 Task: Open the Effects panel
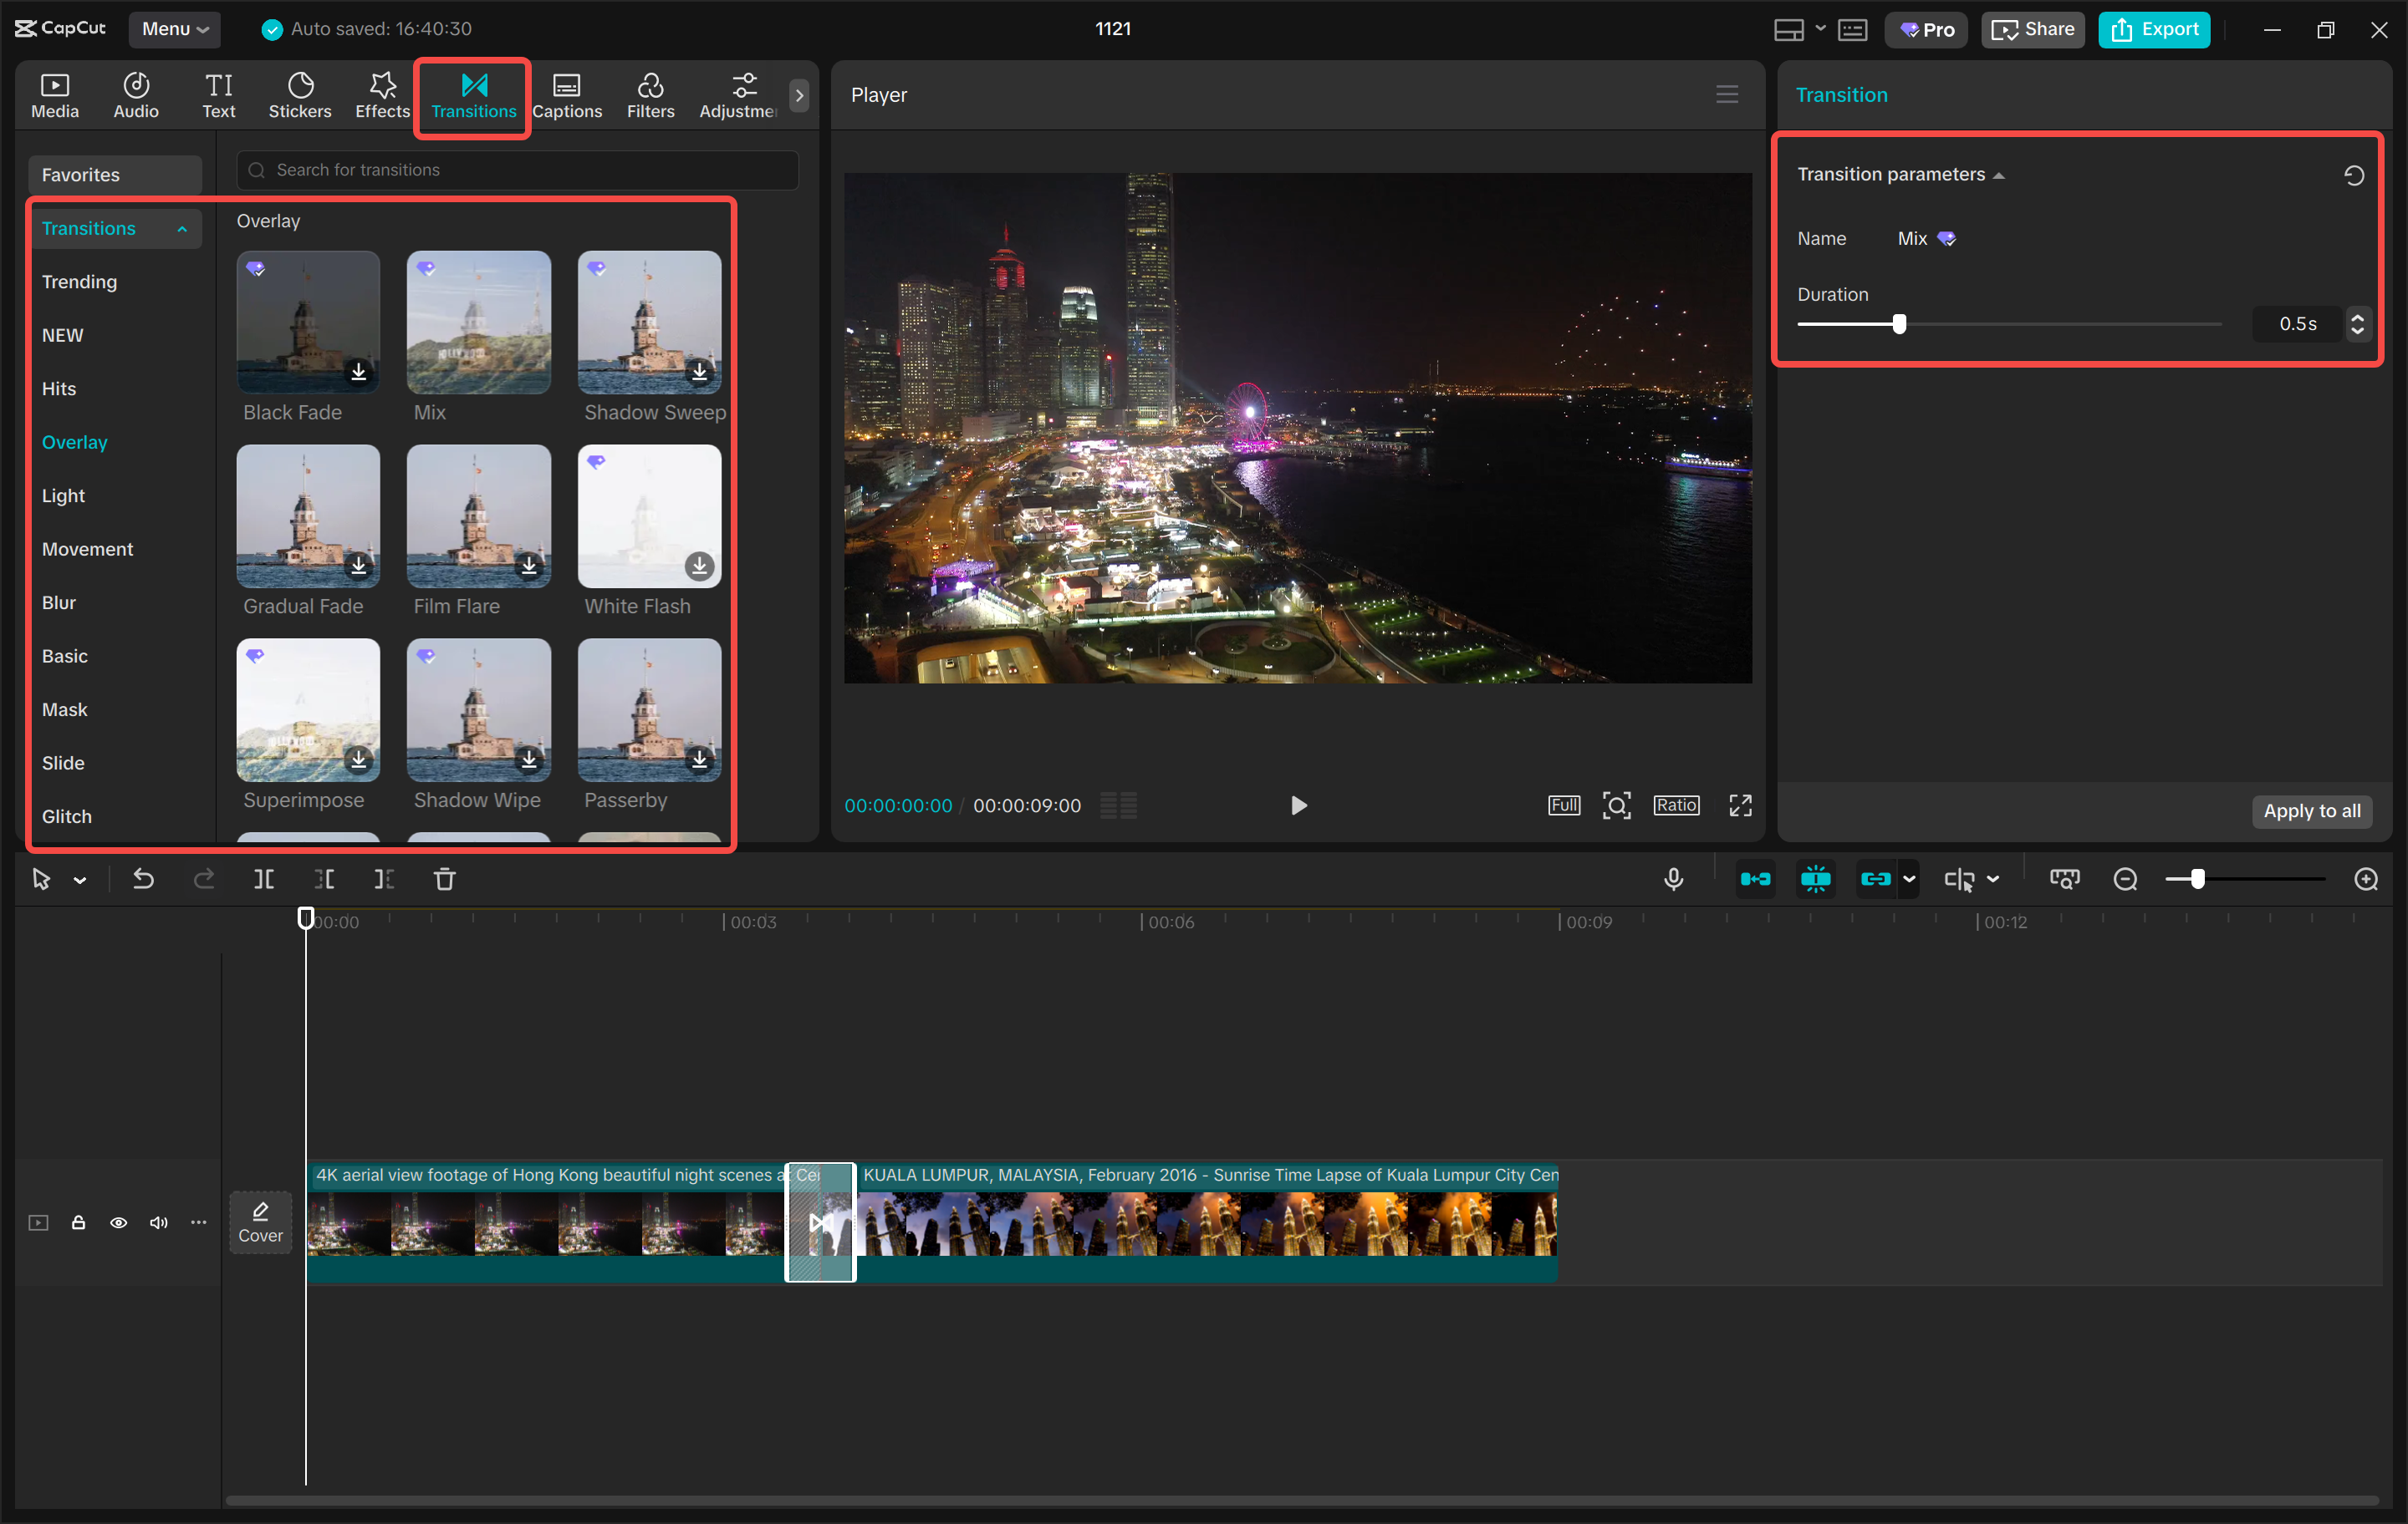(x=381, y=95)
